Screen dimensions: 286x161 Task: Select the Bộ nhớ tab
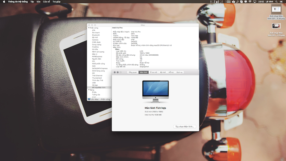(x=163, y=72)
